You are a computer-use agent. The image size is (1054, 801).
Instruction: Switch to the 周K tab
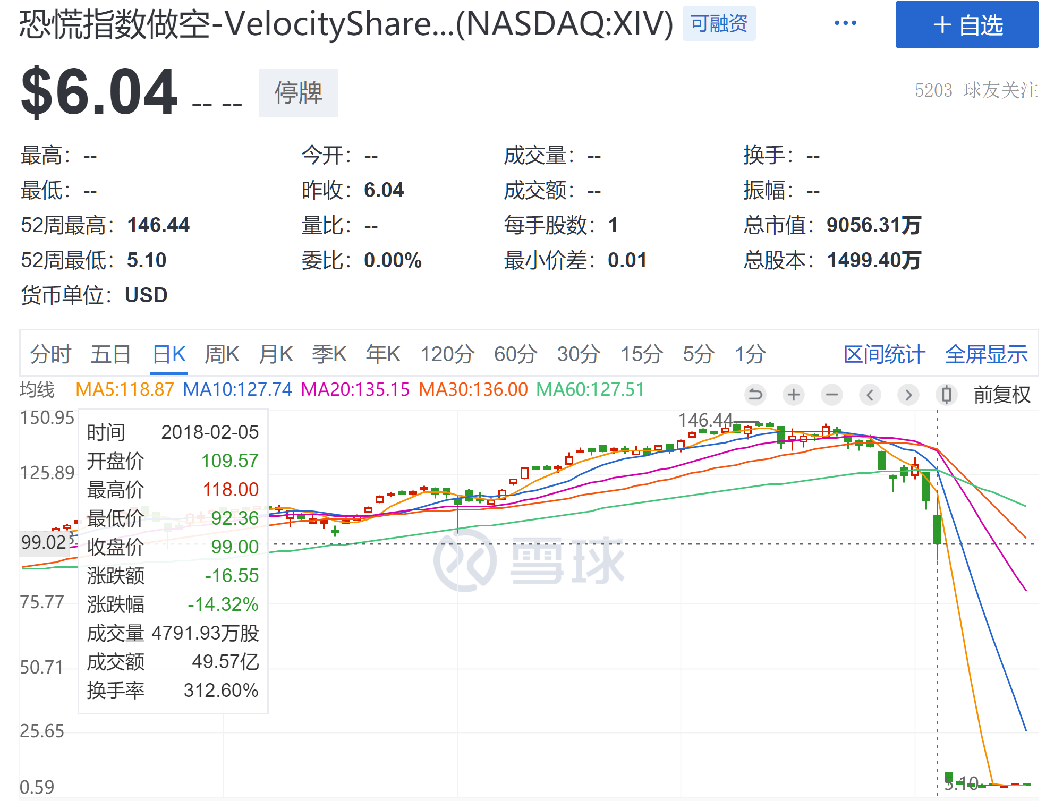[222, 354]
